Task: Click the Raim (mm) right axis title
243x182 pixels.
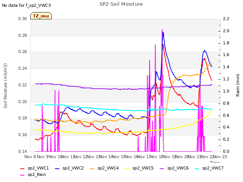Action: [x=238, y=85]
